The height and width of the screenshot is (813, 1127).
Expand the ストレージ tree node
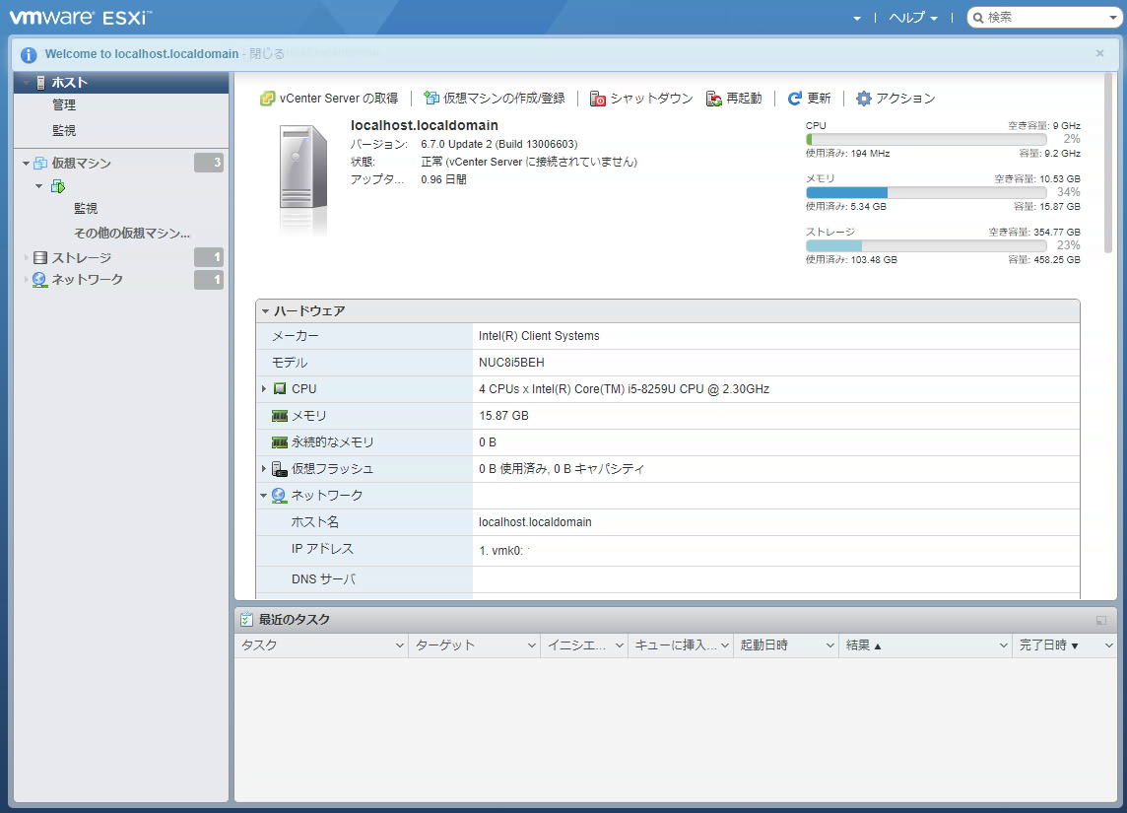pyautogui.click(x=26, y=257)
